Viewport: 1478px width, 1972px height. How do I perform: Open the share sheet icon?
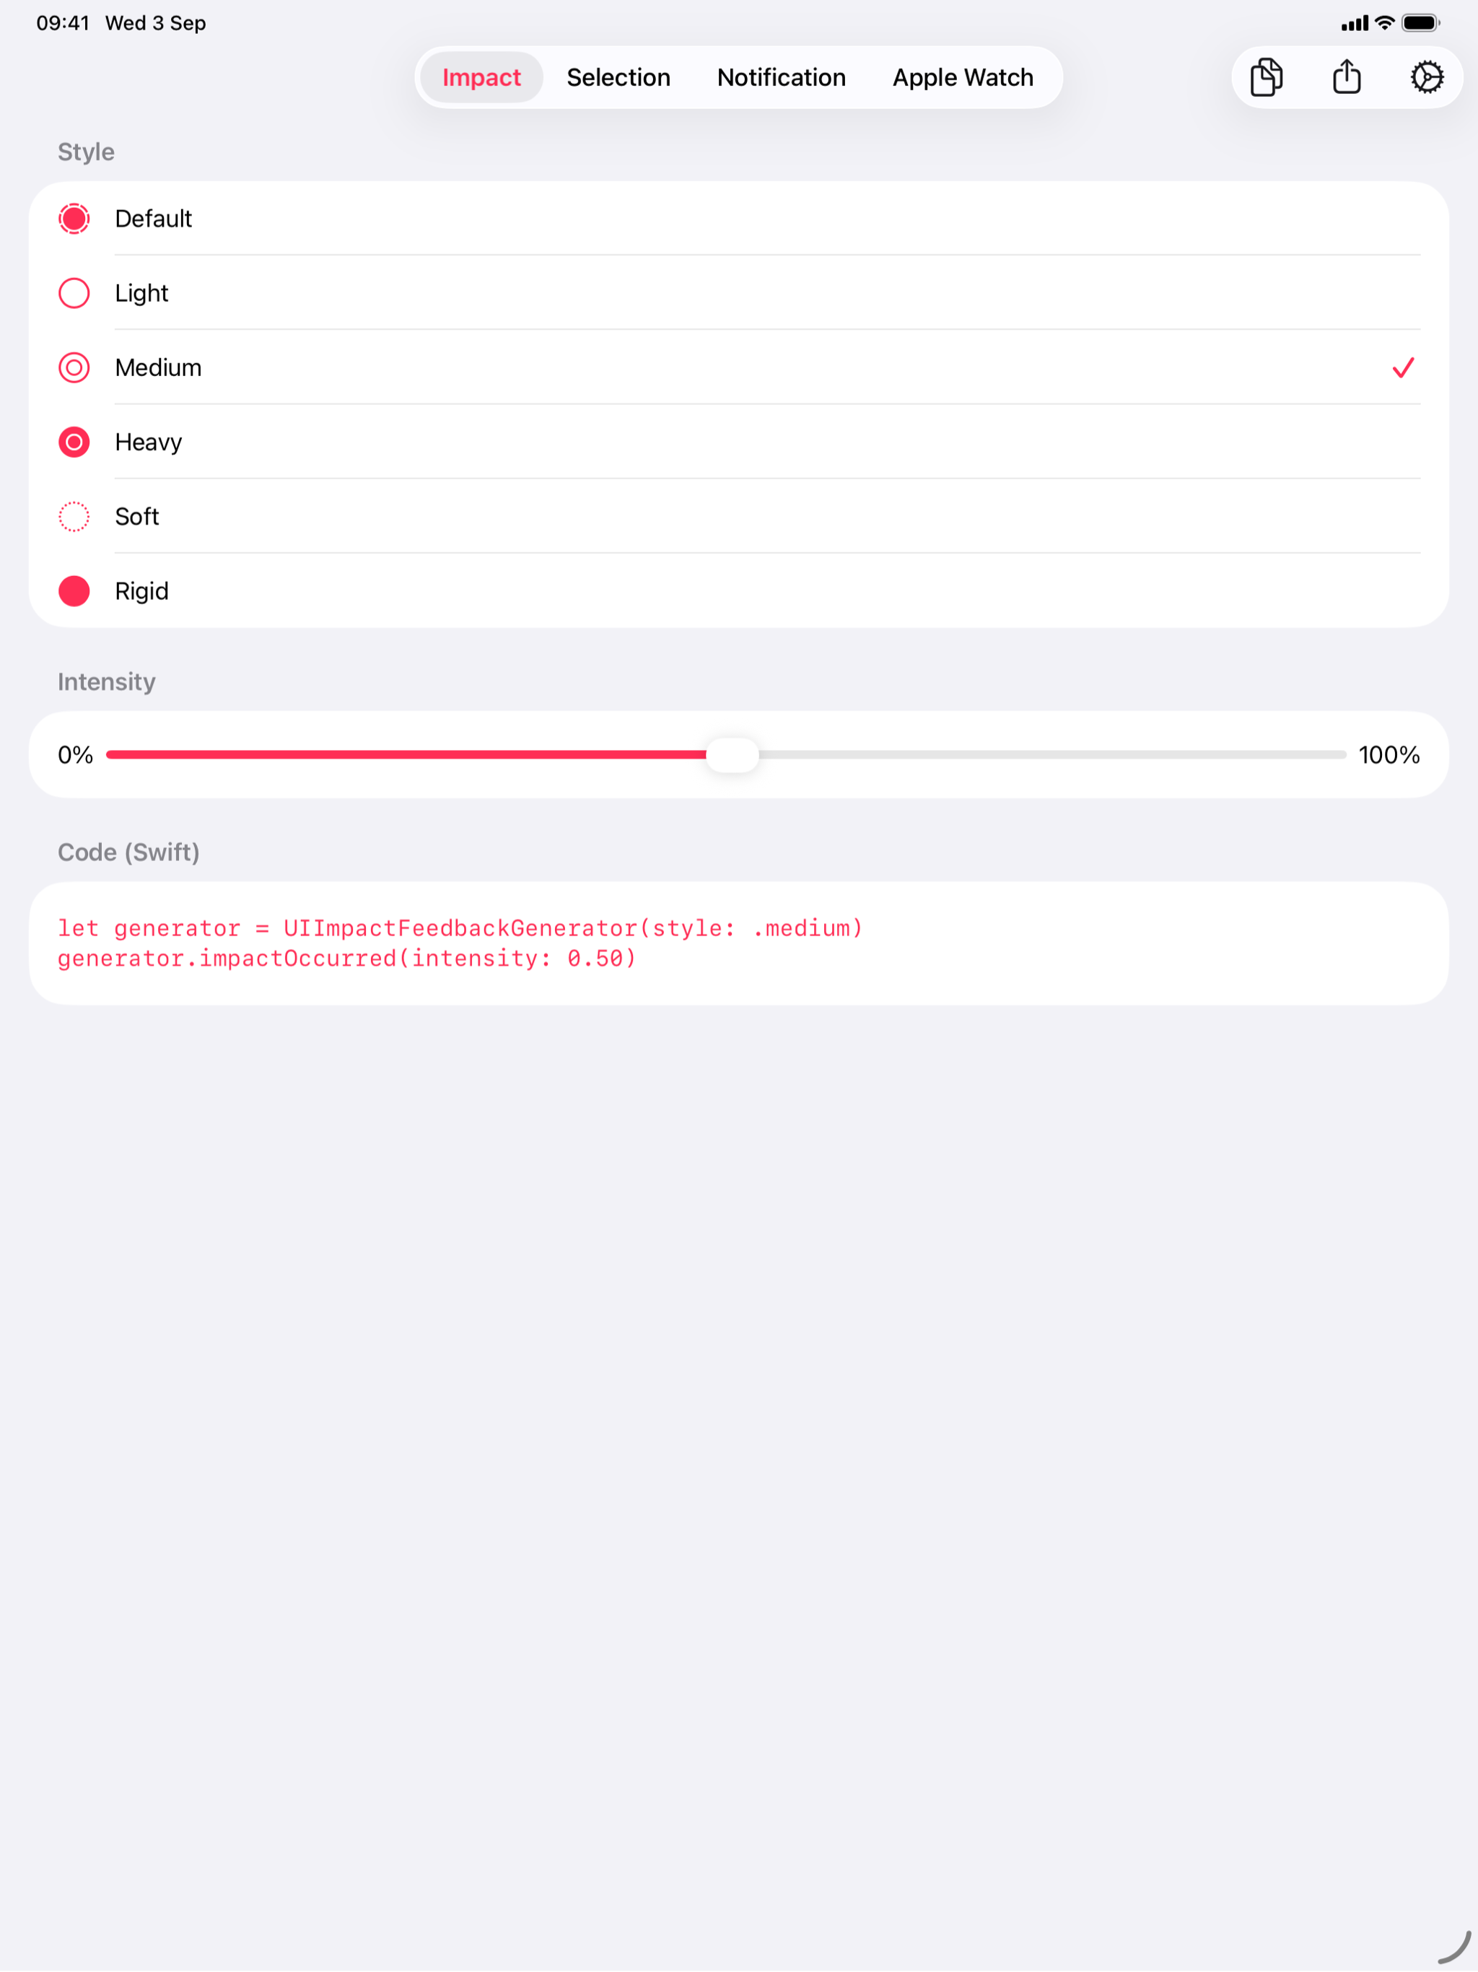point(1346,77)
